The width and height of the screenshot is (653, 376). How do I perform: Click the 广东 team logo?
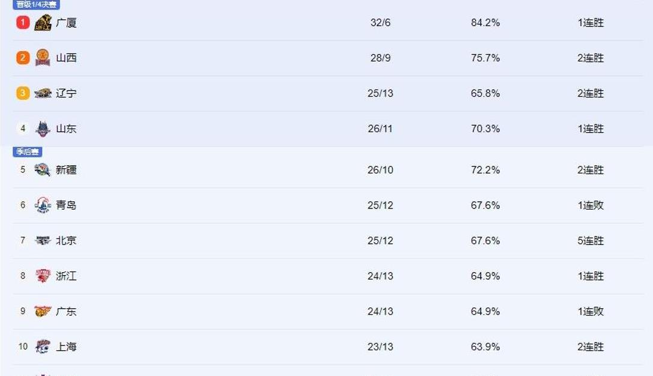coord(43,312)
